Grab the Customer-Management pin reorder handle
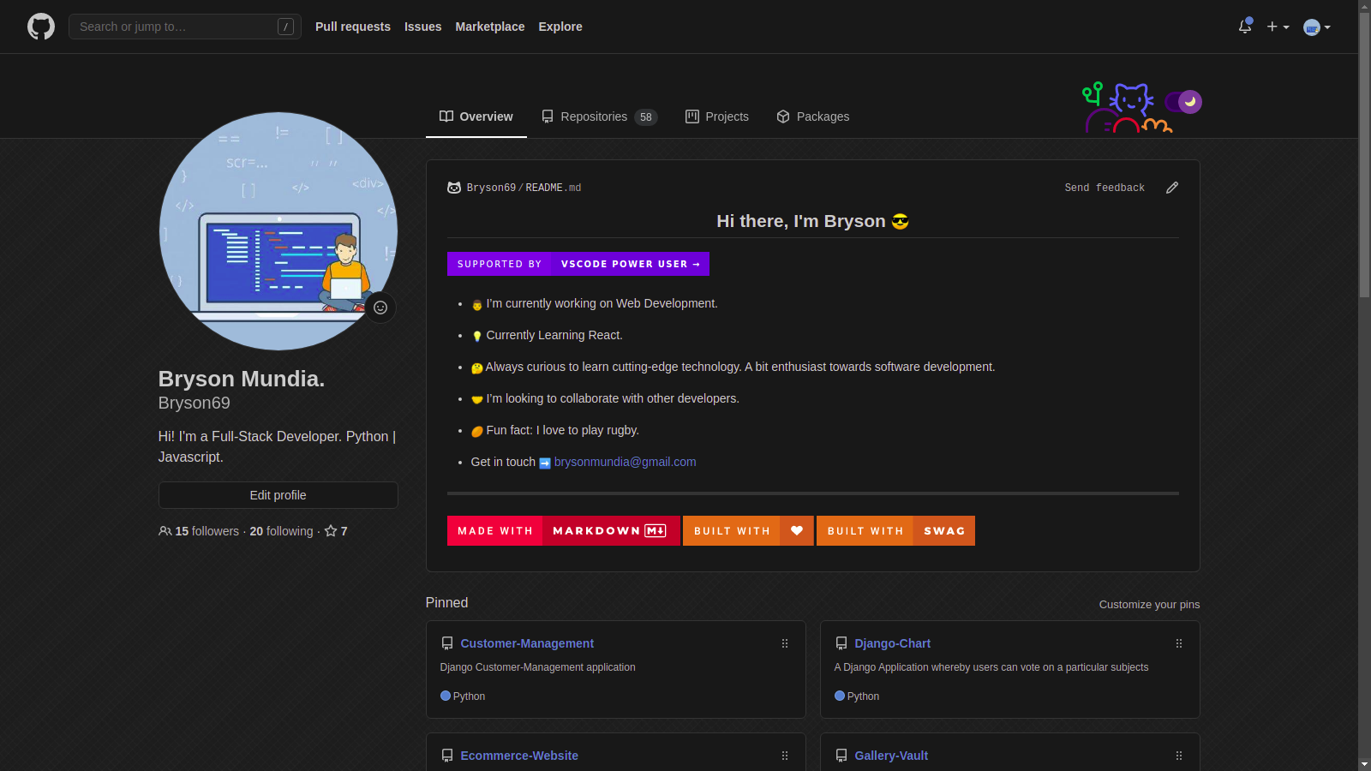Screen dimensions: 1371x771 (785, 643)
